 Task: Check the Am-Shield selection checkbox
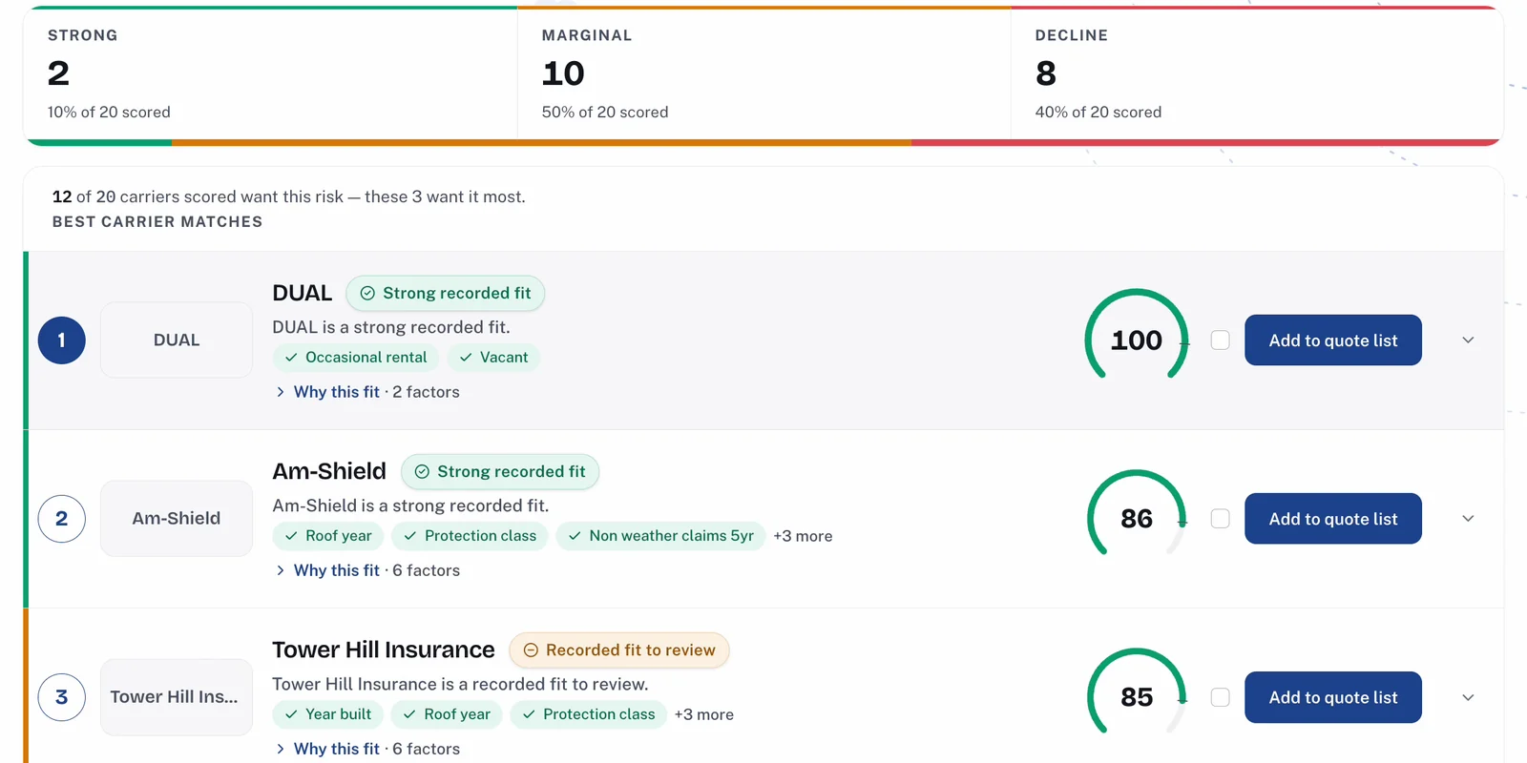point(1220,519)
